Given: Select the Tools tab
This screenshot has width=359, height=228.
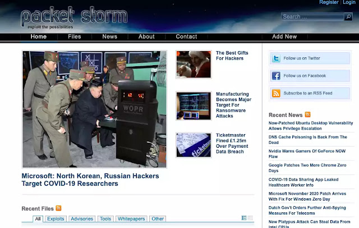Looking at the screenshot, I should [105, 219].
